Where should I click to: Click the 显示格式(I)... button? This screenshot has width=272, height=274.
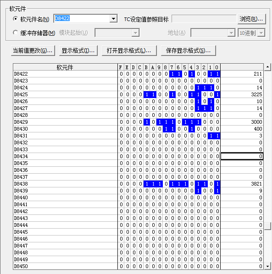click(x=78, y=51)
